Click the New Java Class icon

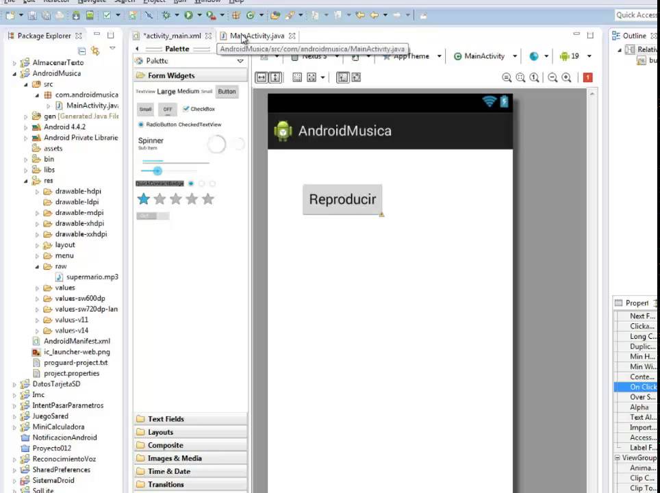click(x=251, y=16)
